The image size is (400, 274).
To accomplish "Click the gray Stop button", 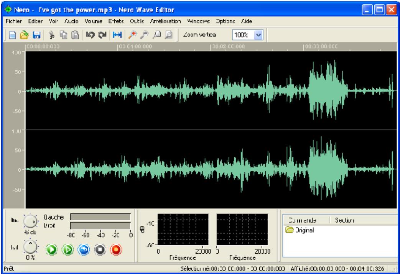I will coord(100,249).
